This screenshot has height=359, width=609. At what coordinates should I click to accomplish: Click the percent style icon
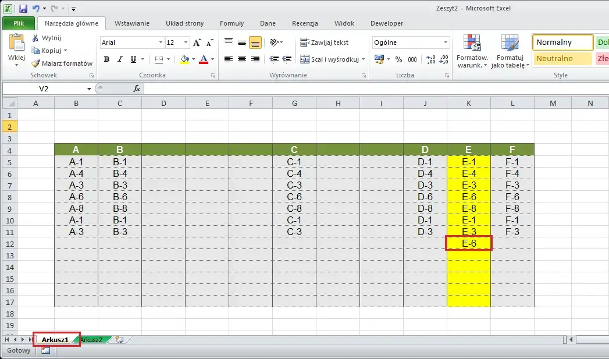pyautogui.click(x=398, y=59)
